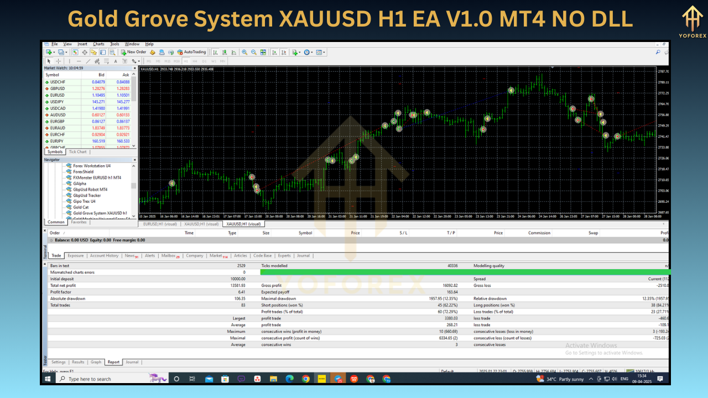Select the Crosshair cursor tool
This screenshot has height=398, width=708.
(59, 61)
